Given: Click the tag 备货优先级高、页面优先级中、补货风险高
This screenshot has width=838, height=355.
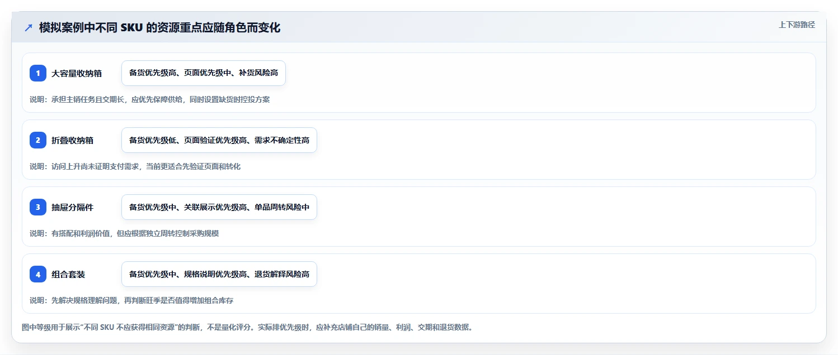Looking at the screenshot, I should point(204,73).
